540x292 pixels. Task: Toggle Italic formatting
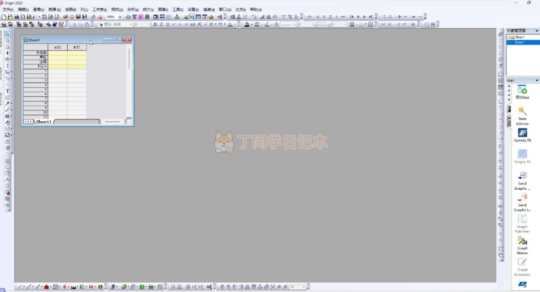pyautogui.click(x=161, y=24)
